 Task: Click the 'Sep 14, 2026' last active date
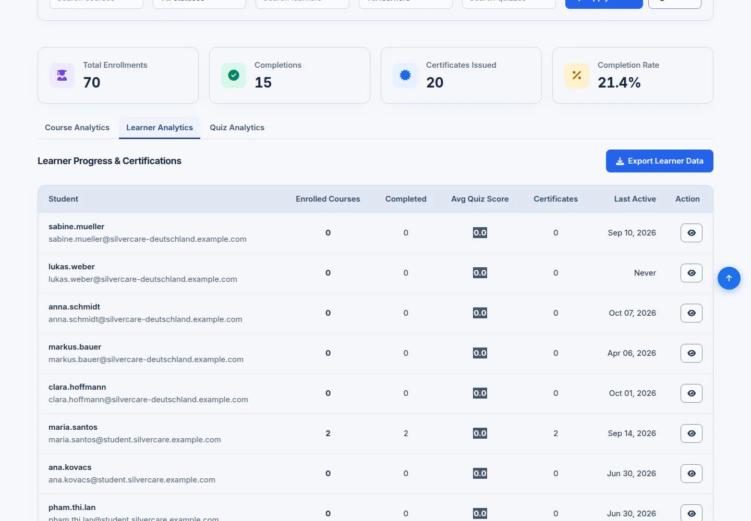click(x=632, y=433)
